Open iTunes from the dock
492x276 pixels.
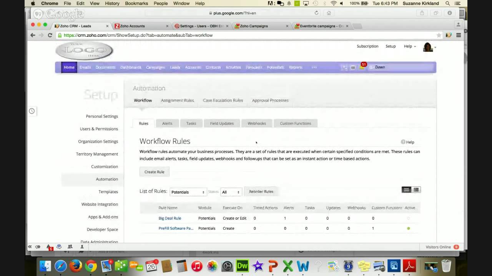click(197, 266)
